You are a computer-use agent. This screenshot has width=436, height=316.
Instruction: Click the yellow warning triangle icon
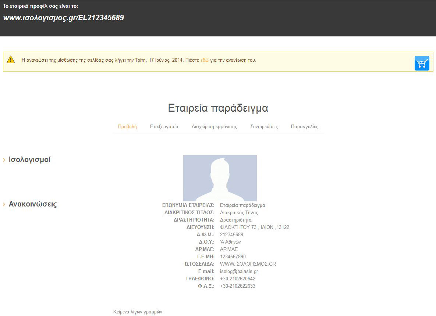tap(11, 60)
